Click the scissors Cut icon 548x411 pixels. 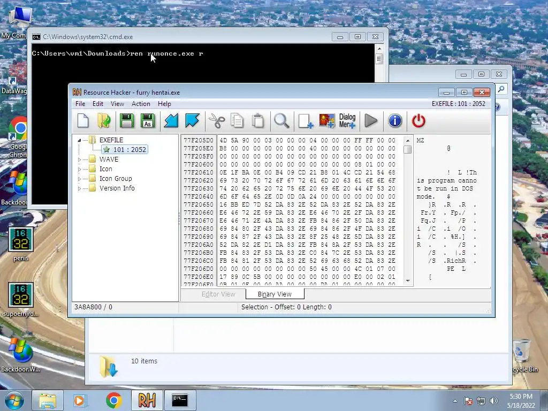tap(217, 121)
